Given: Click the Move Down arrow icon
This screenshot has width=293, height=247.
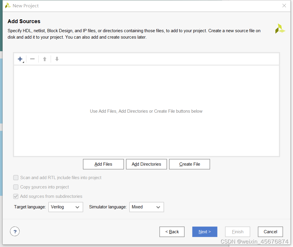Looking at the screenshot, I should coord(57,59).
